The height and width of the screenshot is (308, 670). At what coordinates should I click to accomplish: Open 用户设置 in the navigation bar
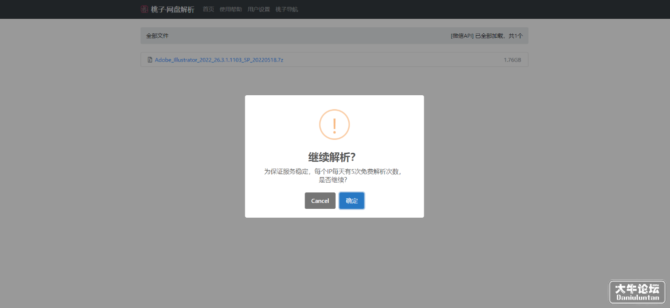pyautogui.click(x=259, y=9)
